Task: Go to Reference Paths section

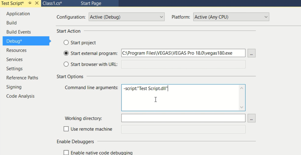Action: pyautogui.click(x=22, y=78)
